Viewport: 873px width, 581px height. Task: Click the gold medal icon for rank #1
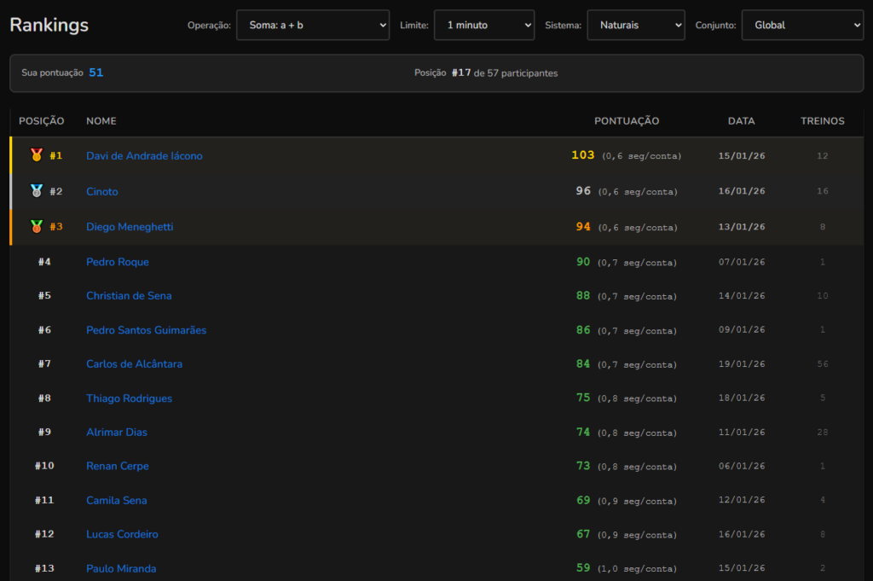tap(37, 155)
